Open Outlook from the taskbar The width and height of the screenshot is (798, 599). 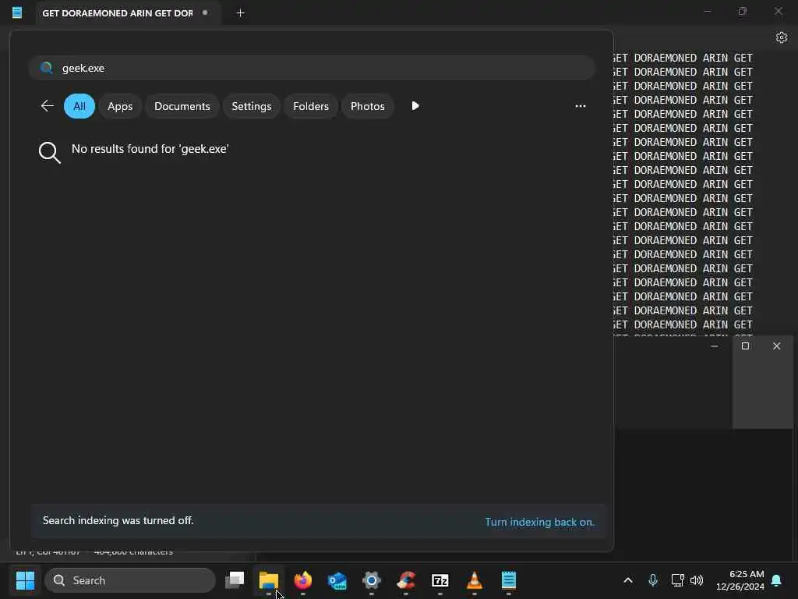click(x=337, y=580)
